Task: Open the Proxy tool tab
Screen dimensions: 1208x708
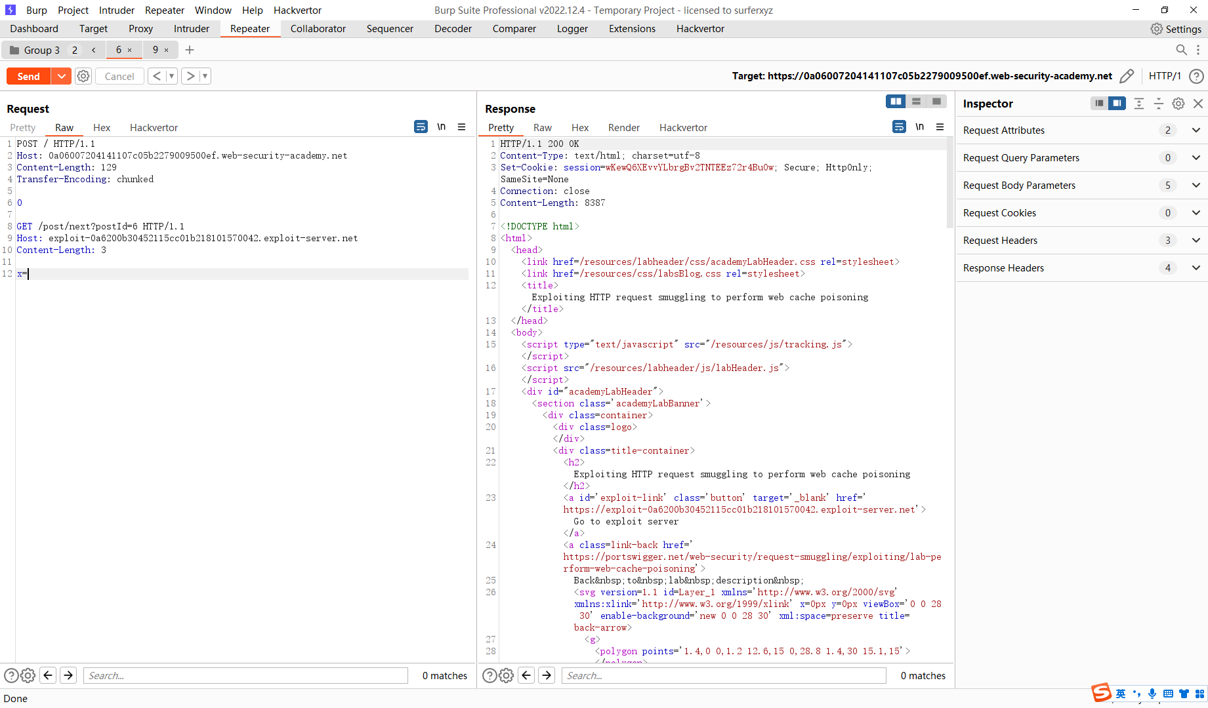Action: (x=140, y=29)
